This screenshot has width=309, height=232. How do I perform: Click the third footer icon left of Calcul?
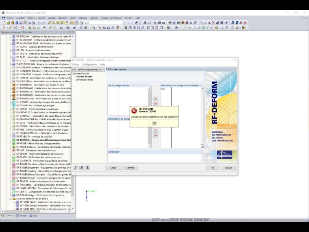tap(87, 168)
